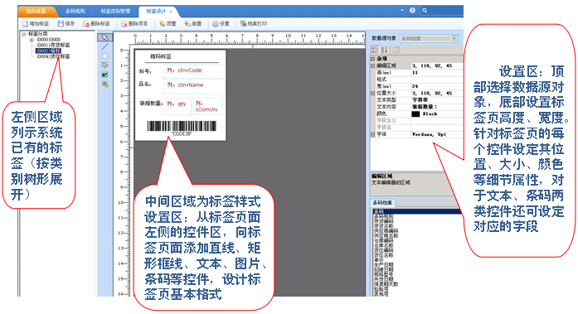Switch to the 标签类别管理 tab
Screen dimensions: 578x314
[115, 12]
